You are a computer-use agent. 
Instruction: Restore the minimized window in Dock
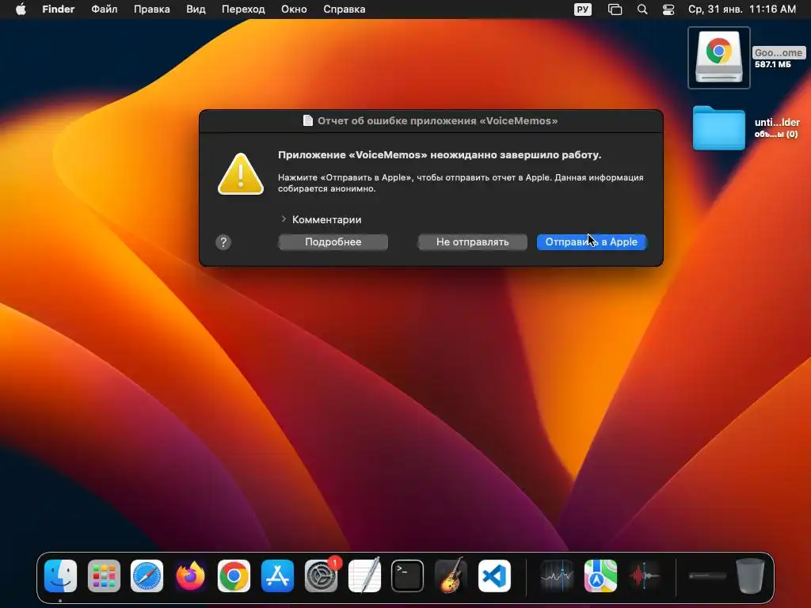707,576
